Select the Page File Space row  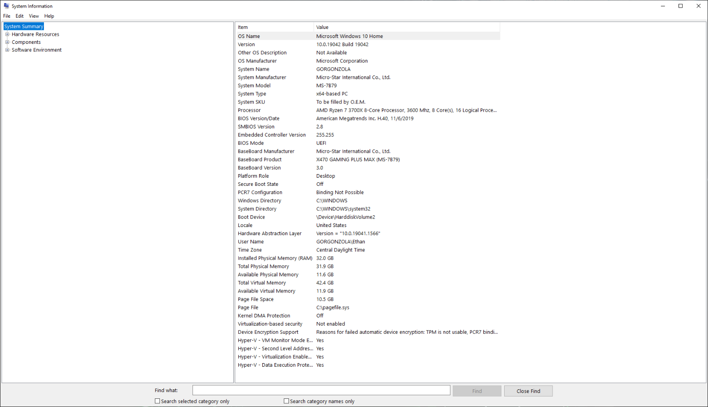[368, 299]
